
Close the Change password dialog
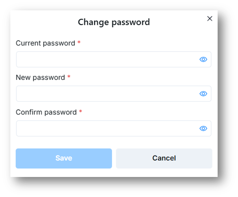point(210,19)
